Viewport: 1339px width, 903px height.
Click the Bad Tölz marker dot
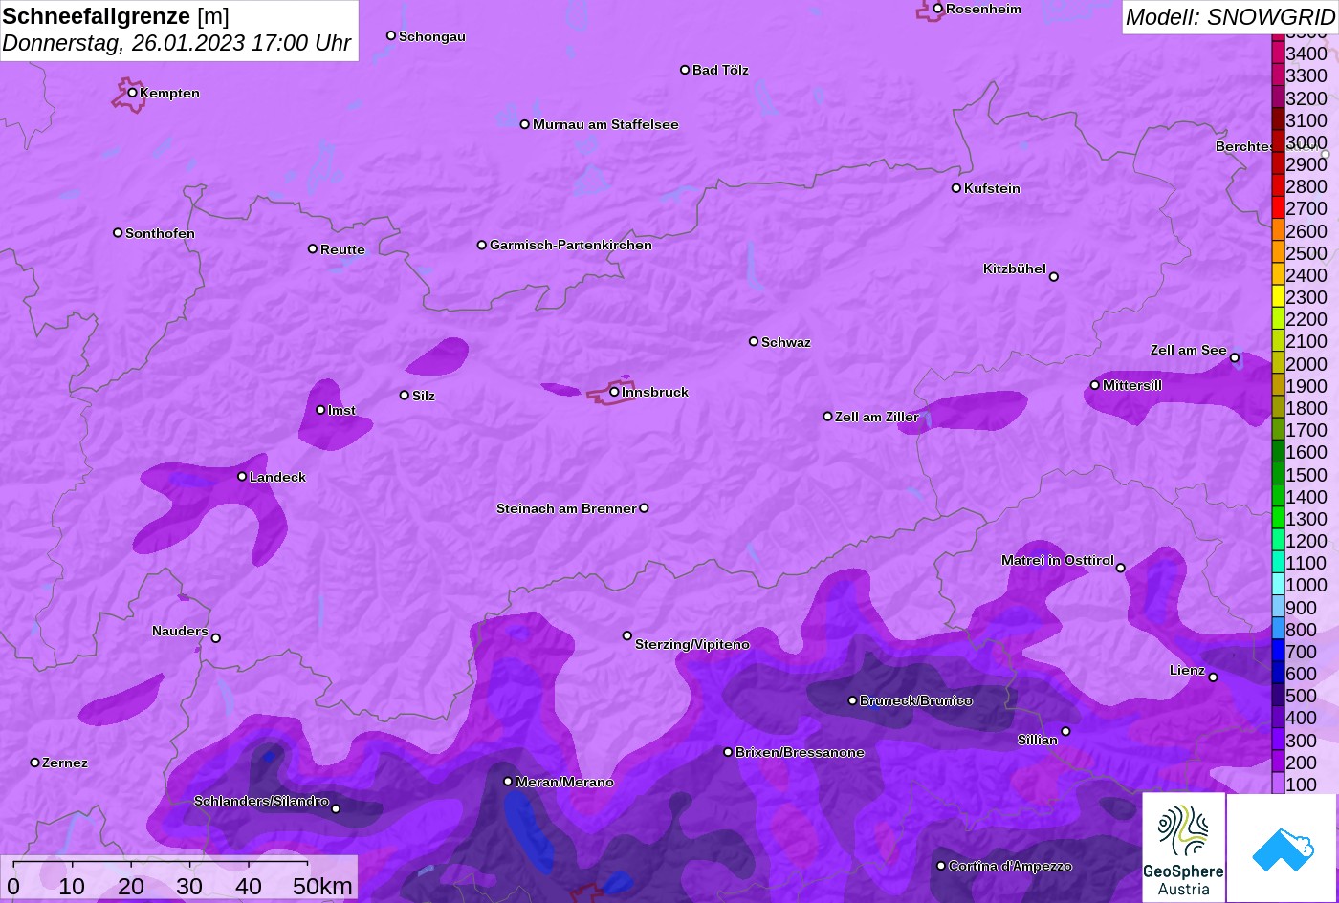click(x=685, y=70)
